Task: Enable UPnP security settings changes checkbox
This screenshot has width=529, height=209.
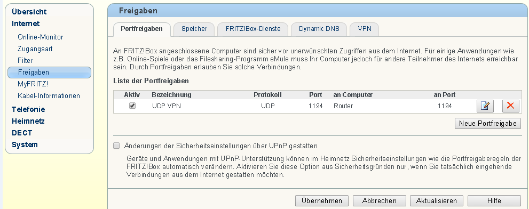Action: pyautogui.click(x=116, y=146)
